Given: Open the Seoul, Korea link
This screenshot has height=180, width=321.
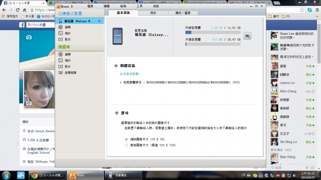Looking at the screenshot, I should 45,131.
